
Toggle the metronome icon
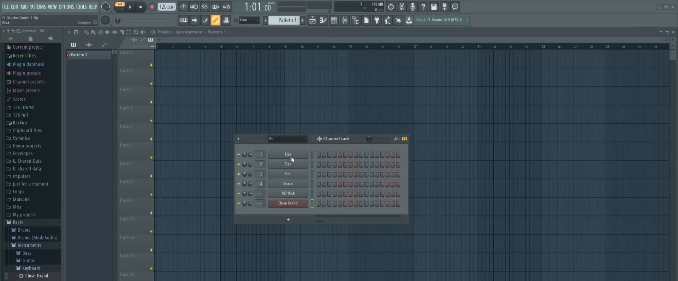[x=183, y=7]
